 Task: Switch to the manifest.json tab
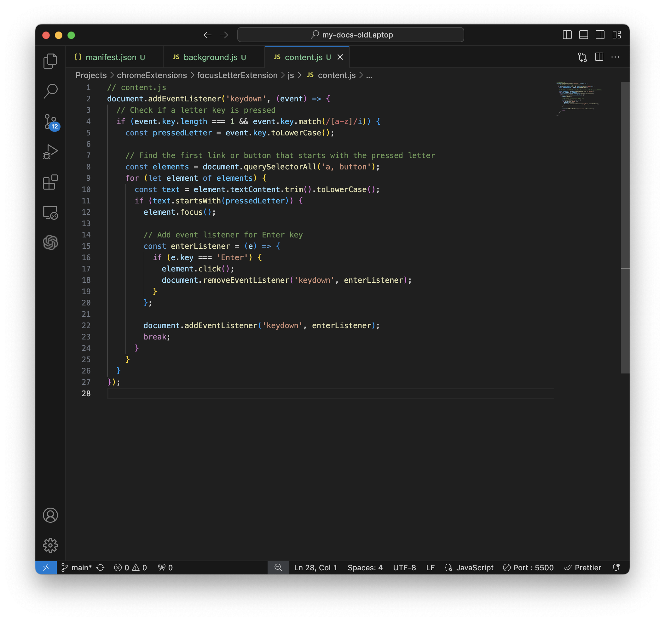click(114, 57)
